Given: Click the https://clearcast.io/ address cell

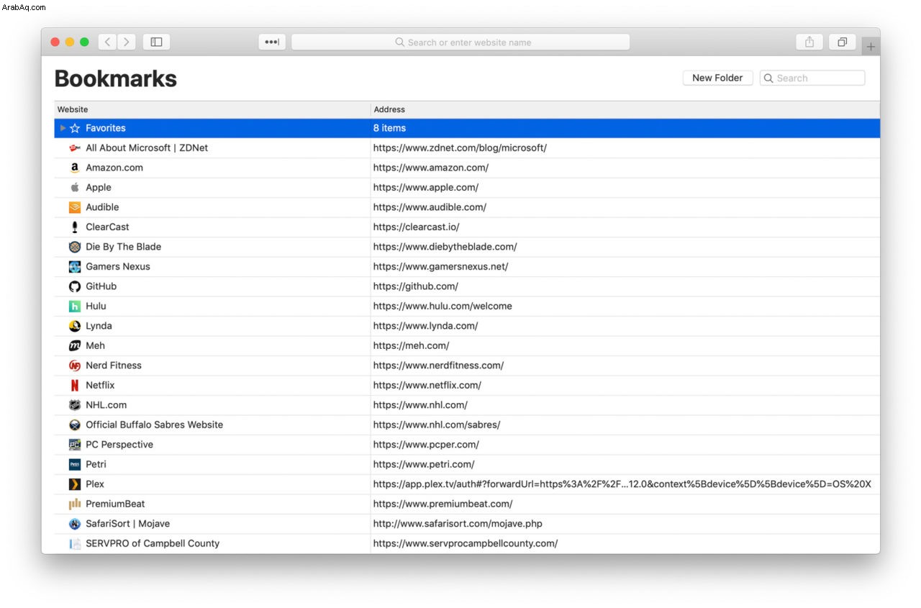Looking at the screenshot, I should [x=416, y=227].
